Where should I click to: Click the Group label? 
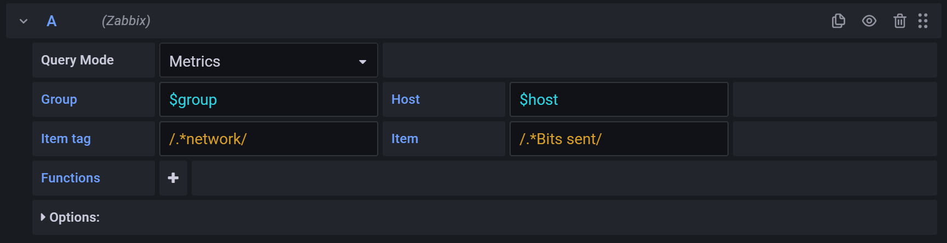click(x=59, y=99)
